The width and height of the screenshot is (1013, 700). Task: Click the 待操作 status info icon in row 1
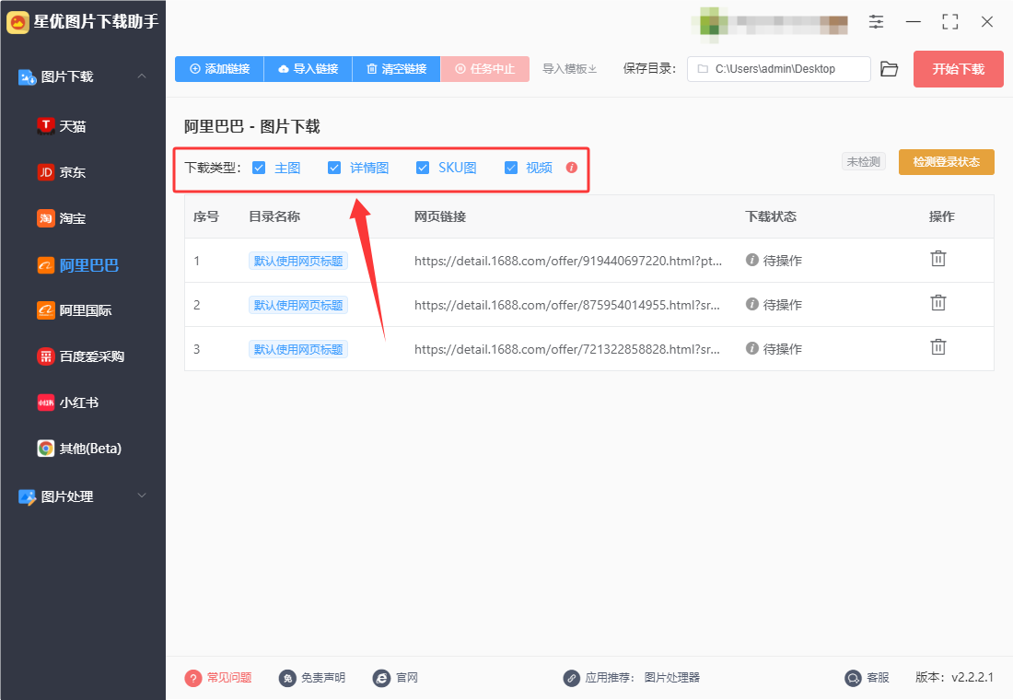point(752,260)
